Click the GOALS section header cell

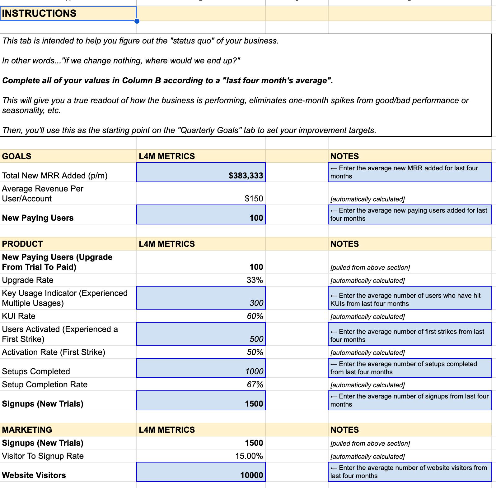click(x=68, y=156)
